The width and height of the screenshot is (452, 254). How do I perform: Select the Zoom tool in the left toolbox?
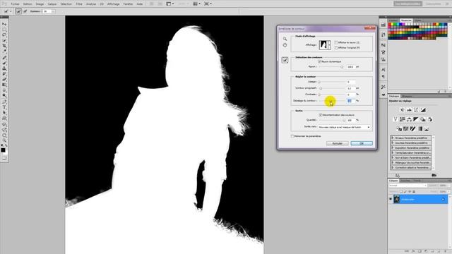[x=4, y=140]
